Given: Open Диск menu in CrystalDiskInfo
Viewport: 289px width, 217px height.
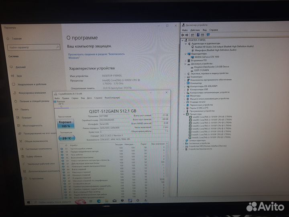Looking at the screenshot, I should pos(89,98).
